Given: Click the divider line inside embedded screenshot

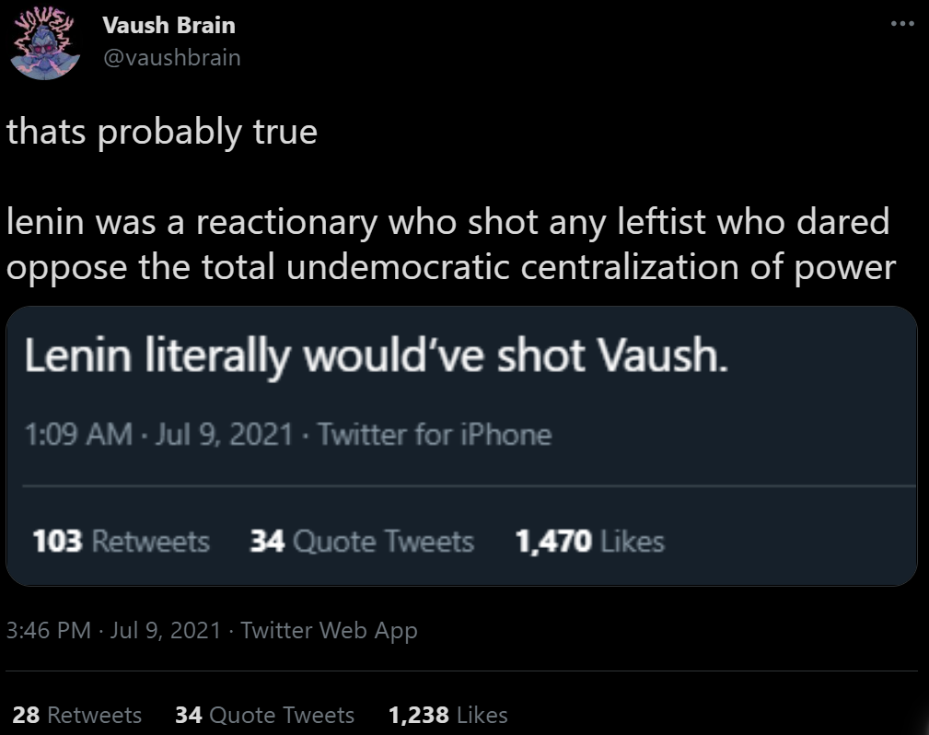Looking at the screenshot, I should coord(461,485).
